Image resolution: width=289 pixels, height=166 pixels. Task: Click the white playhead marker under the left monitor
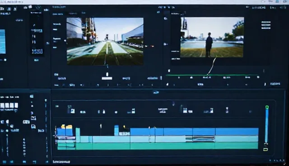107,74
